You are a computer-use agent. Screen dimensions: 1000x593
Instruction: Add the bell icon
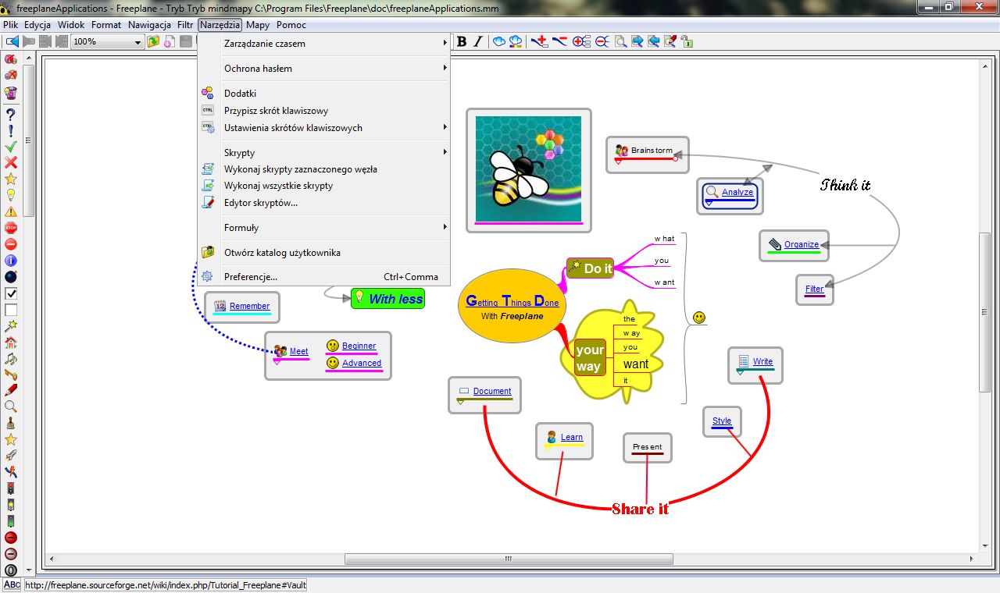[x=11, y=424]
